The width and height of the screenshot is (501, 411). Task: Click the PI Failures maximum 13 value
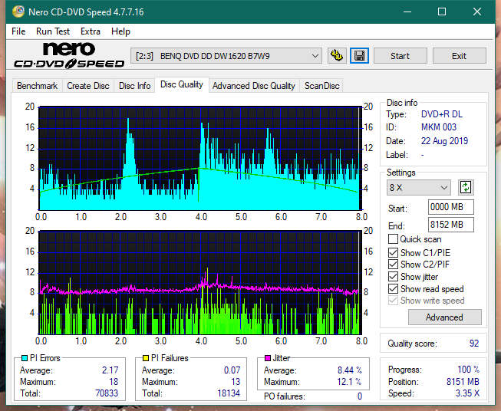pos(236,381)
